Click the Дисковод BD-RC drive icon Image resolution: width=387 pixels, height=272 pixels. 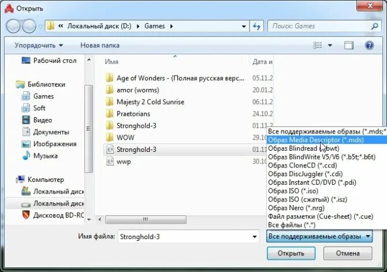[x=26, y=215]
